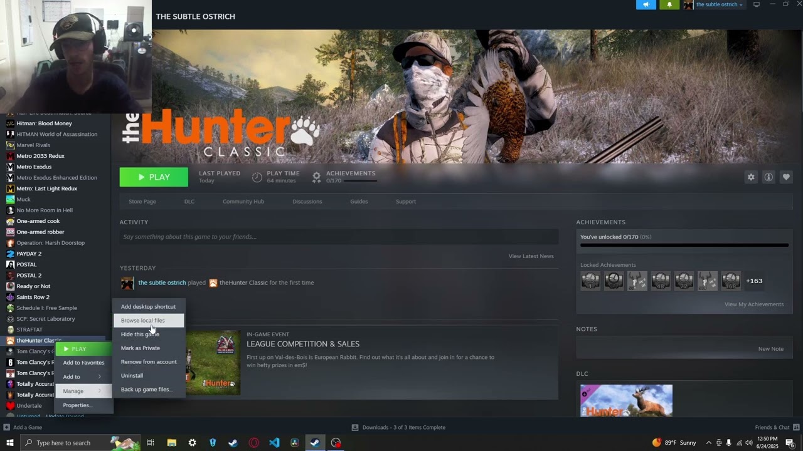The width and height of the screenshot is (803, 451).
Task: Click the announcements megaphone icon
Action: [646, 4]
